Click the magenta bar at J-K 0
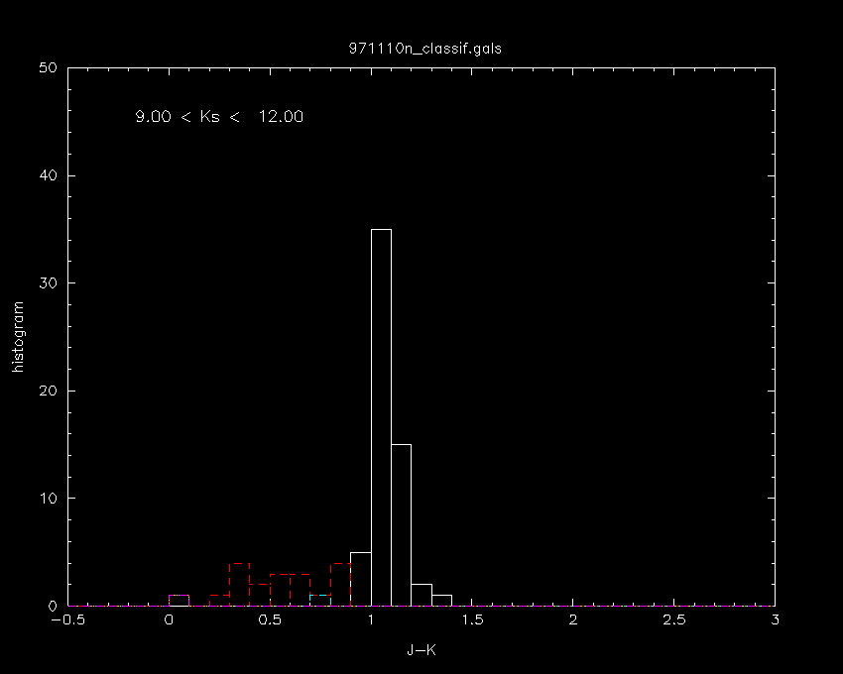This screenshot has width=843, height=674. [180, 601]
